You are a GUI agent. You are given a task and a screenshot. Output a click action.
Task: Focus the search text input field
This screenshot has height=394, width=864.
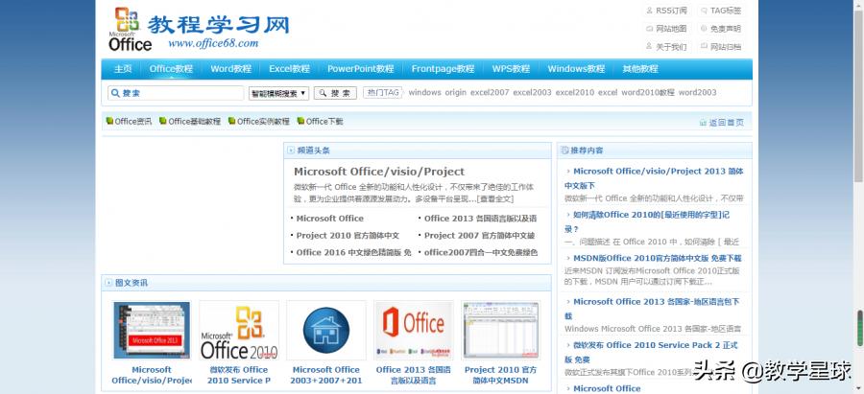click(176, 93)
